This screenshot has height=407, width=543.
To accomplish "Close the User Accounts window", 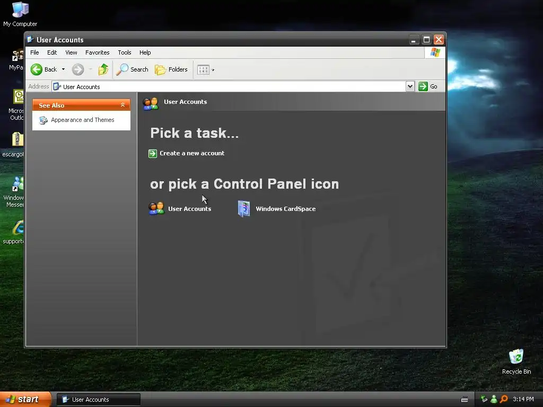I will [439, 40].
